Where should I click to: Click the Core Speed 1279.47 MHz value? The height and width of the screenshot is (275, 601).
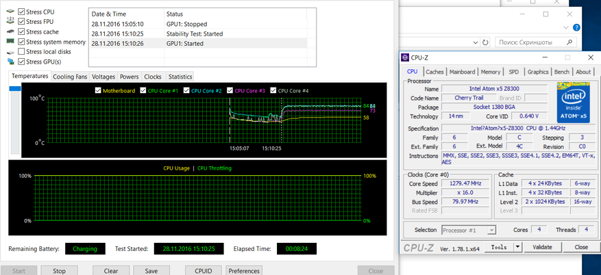tap(466, 183)
